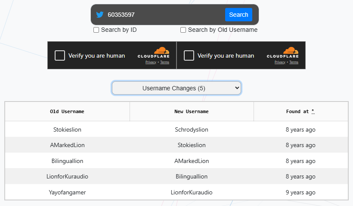Click the Twitter bird icon in the search bar
The image size is (353, 206).
[100, 15]
